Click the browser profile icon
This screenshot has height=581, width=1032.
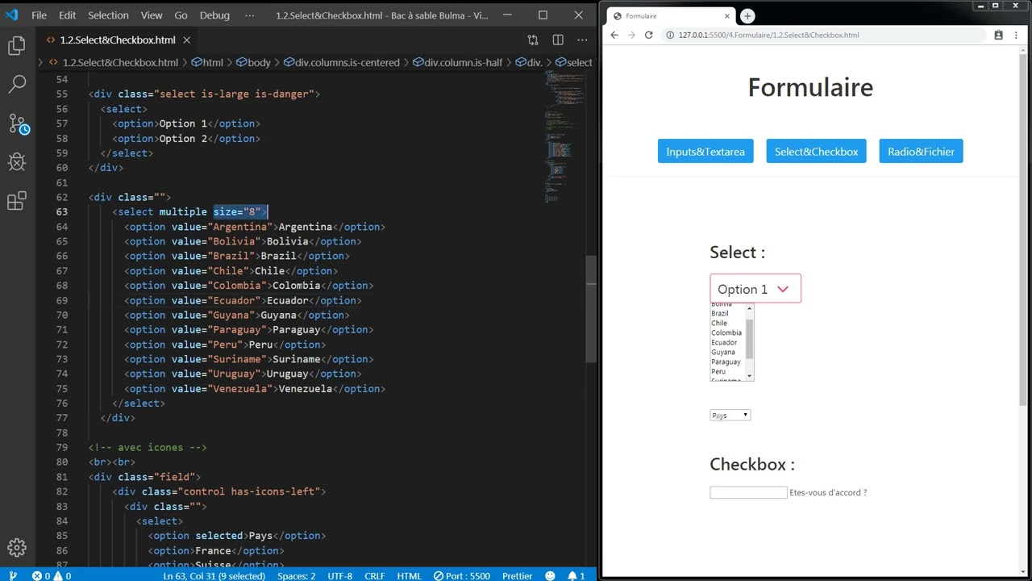[998, 35]
